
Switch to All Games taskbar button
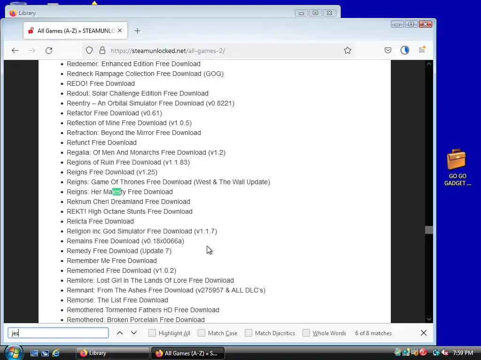point(188,353)
